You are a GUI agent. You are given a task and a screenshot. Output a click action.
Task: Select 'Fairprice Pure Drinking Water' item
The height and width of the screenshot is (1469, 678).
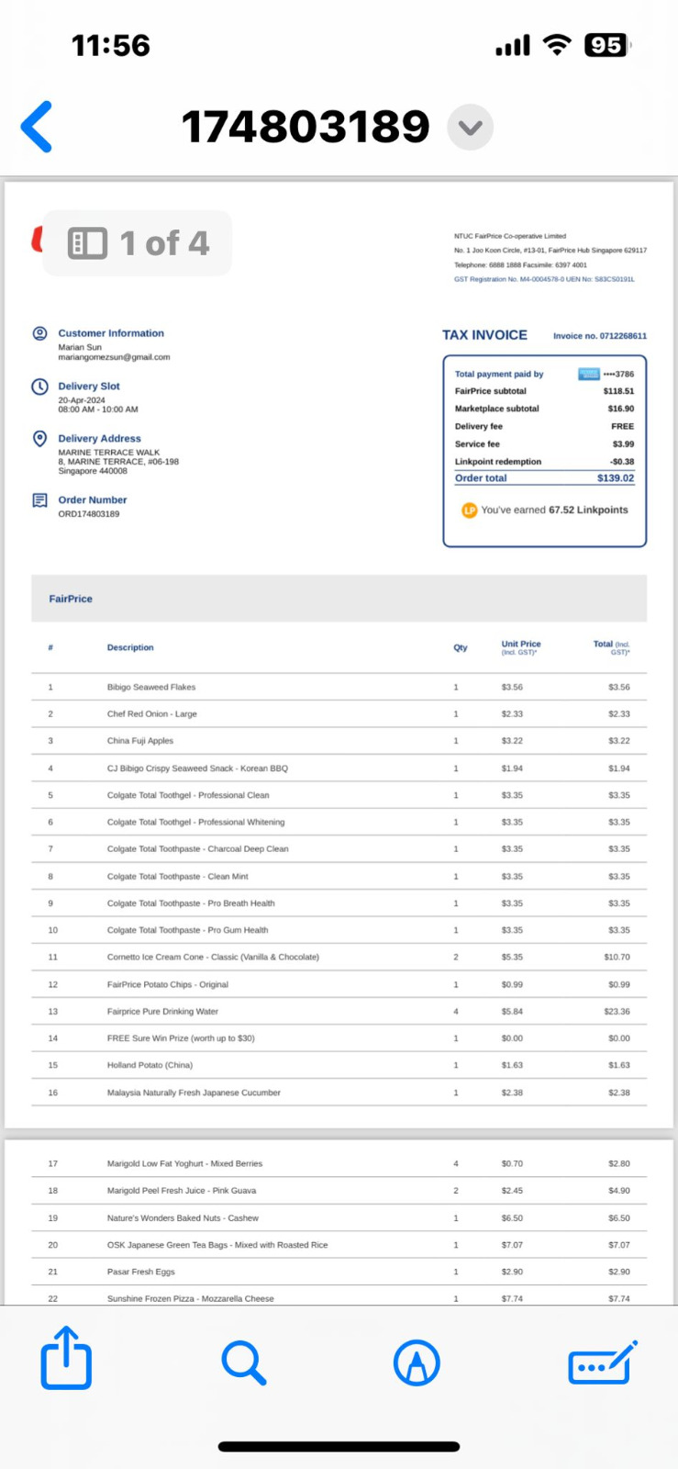(x=162, y=1012)
